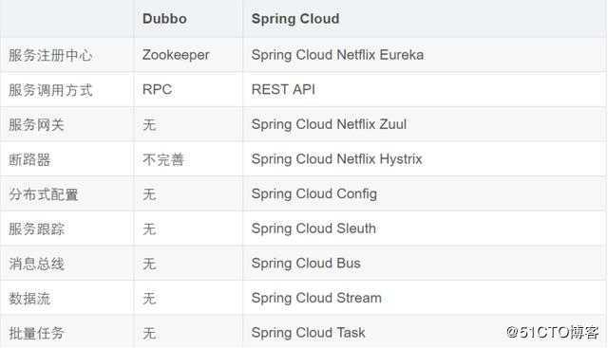Click the 服务注册中心 row label

click(x=50, y=55)
